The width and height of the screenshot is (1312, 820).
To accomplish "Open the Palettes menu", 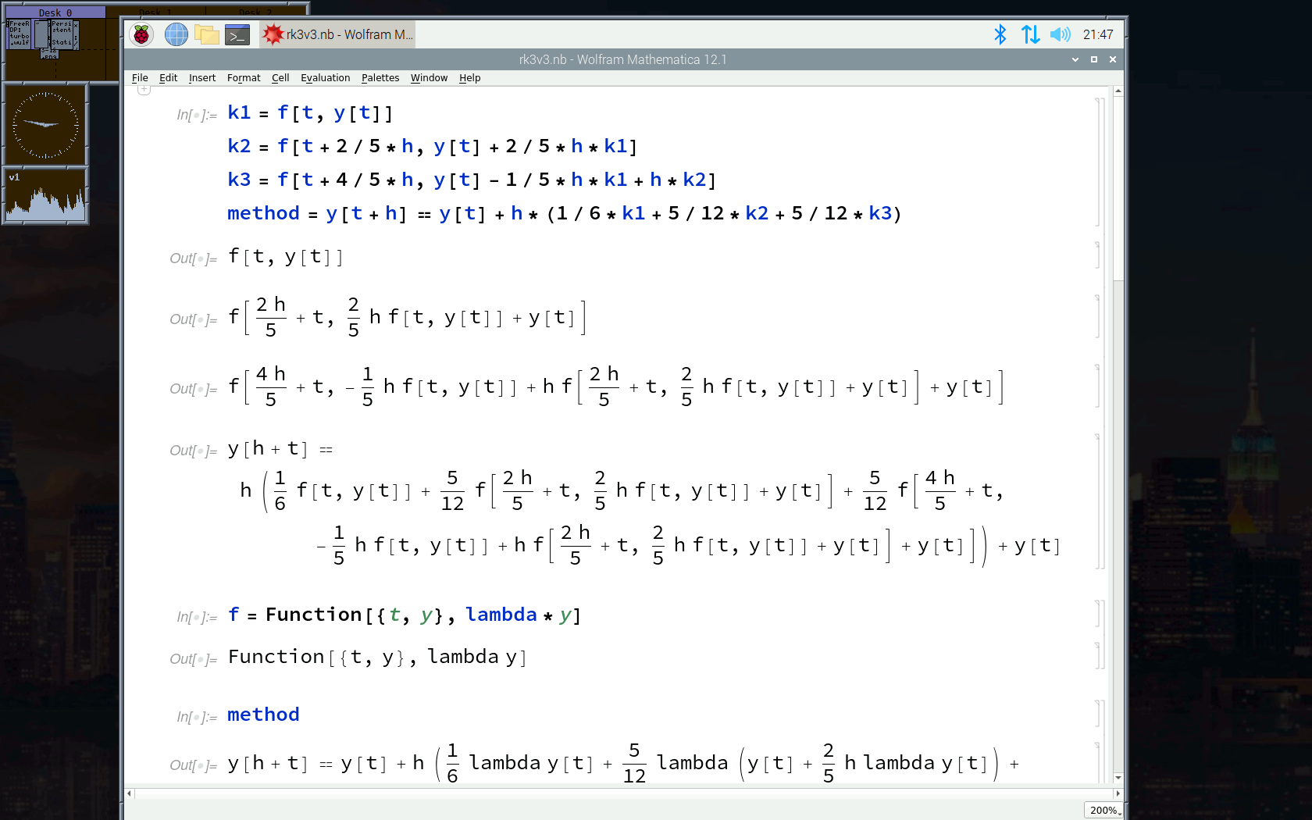I will tap(380, 78).
